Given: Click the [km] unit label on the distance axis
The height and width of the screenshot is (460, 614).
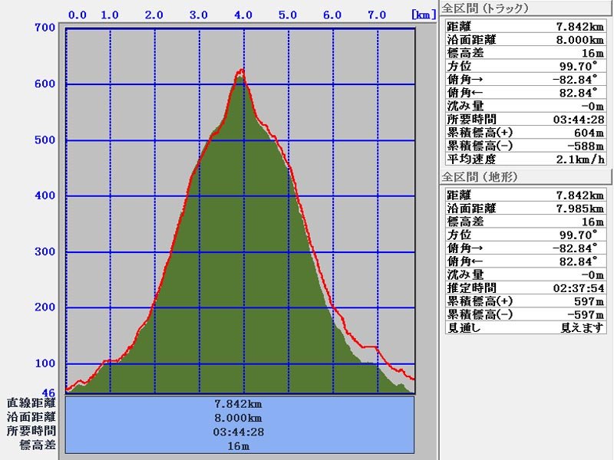Looking at the screenshot, I should 424,15.
